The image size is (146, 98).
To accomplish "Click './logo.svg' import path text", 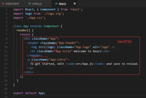I will click(x=52, y=14).
